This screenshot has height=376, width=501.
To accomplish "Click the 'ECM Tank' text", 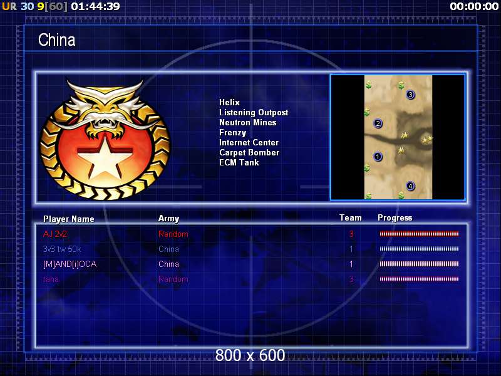I will coord(239,162).
